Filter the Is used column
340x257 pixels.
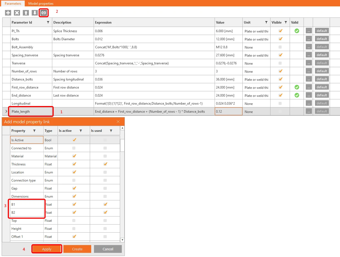pyautogui.click(x=111, y=131)
